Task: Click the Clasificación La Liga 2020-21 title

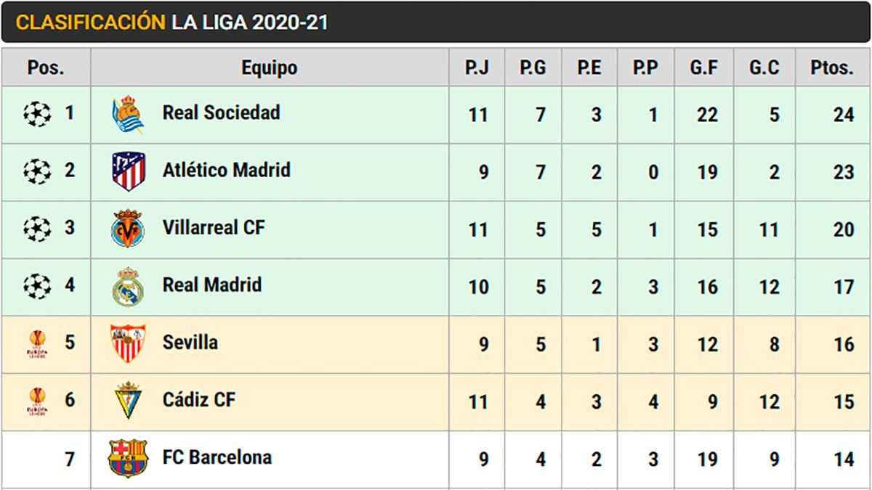Action: (171, 23)
